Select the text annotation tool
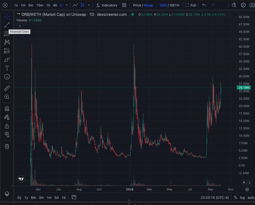Viewport: 255px width, 205px height. 7,68
